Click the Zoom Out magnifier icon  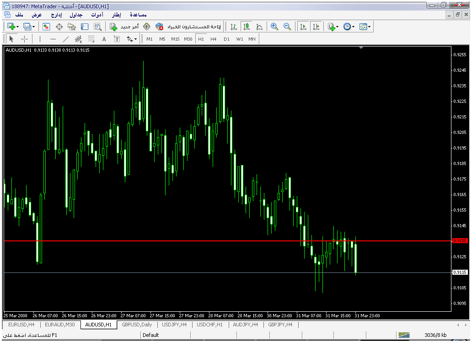[287, 27]
